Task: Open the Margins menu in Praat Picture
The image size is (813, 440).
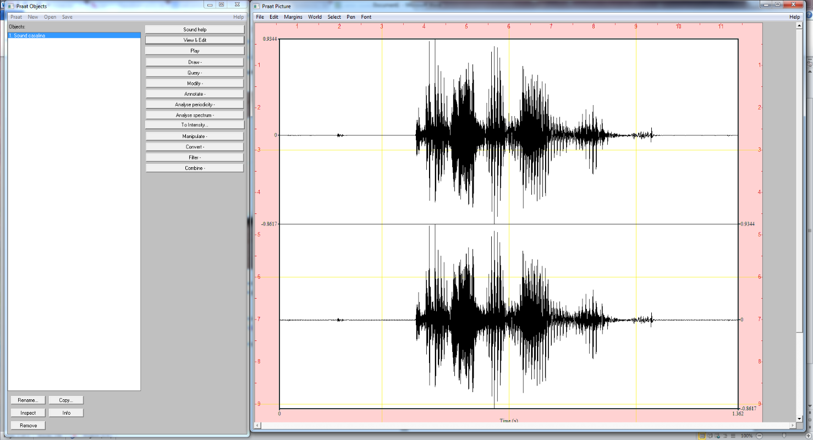Action: coord(293,17)
